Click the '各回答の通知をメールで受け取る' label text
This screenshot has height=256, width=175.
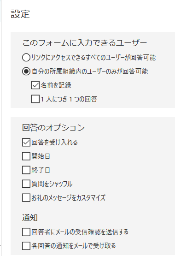tap(74, 246)
